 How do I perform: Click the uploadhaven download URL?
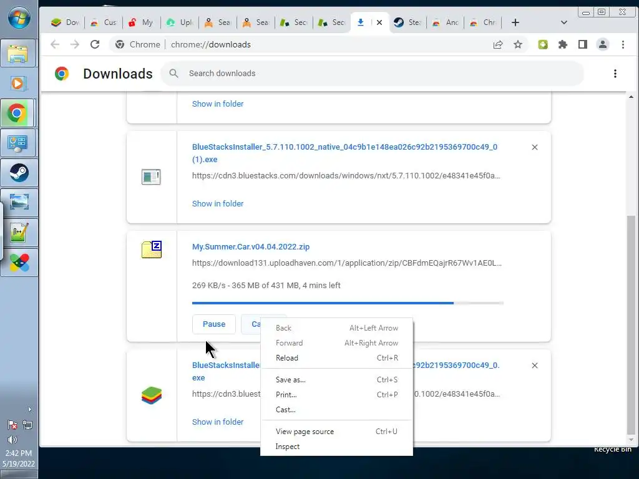(x=347, y=263)
